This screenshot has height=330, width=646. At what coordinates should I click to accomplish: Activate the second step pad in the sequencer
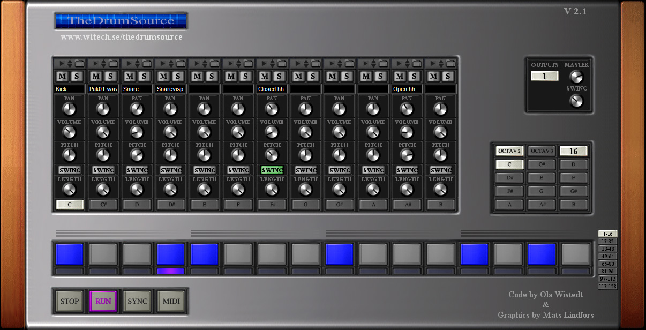103,254
